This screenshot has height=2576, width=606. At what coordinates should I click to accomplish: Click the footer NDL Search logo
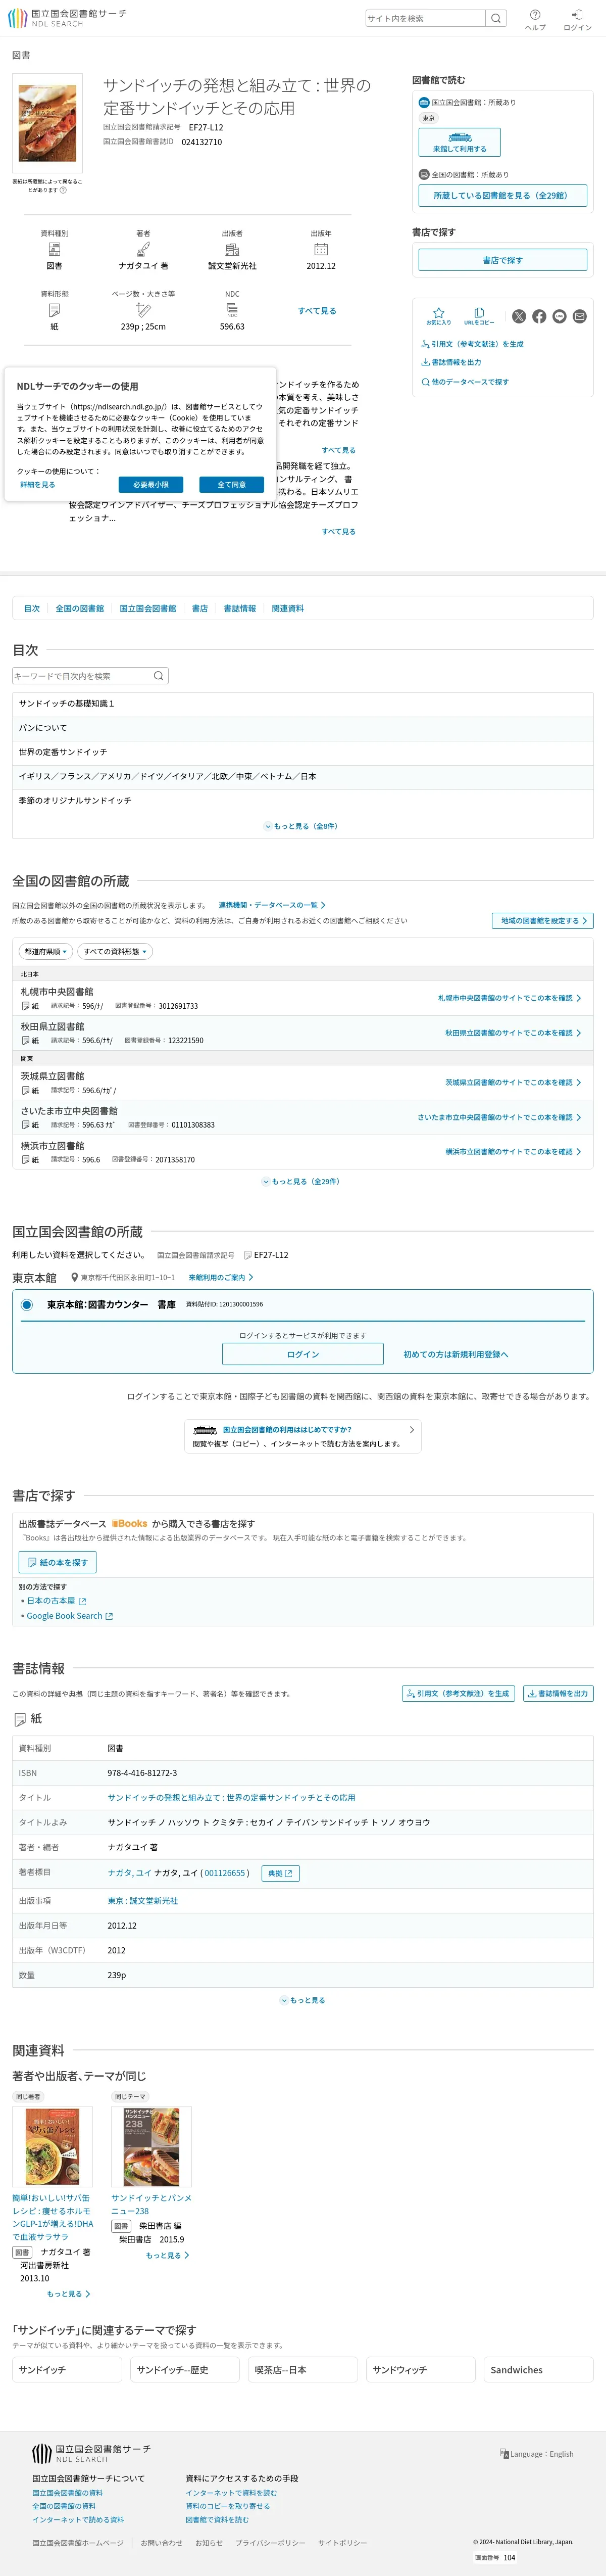pos(91,2453)
